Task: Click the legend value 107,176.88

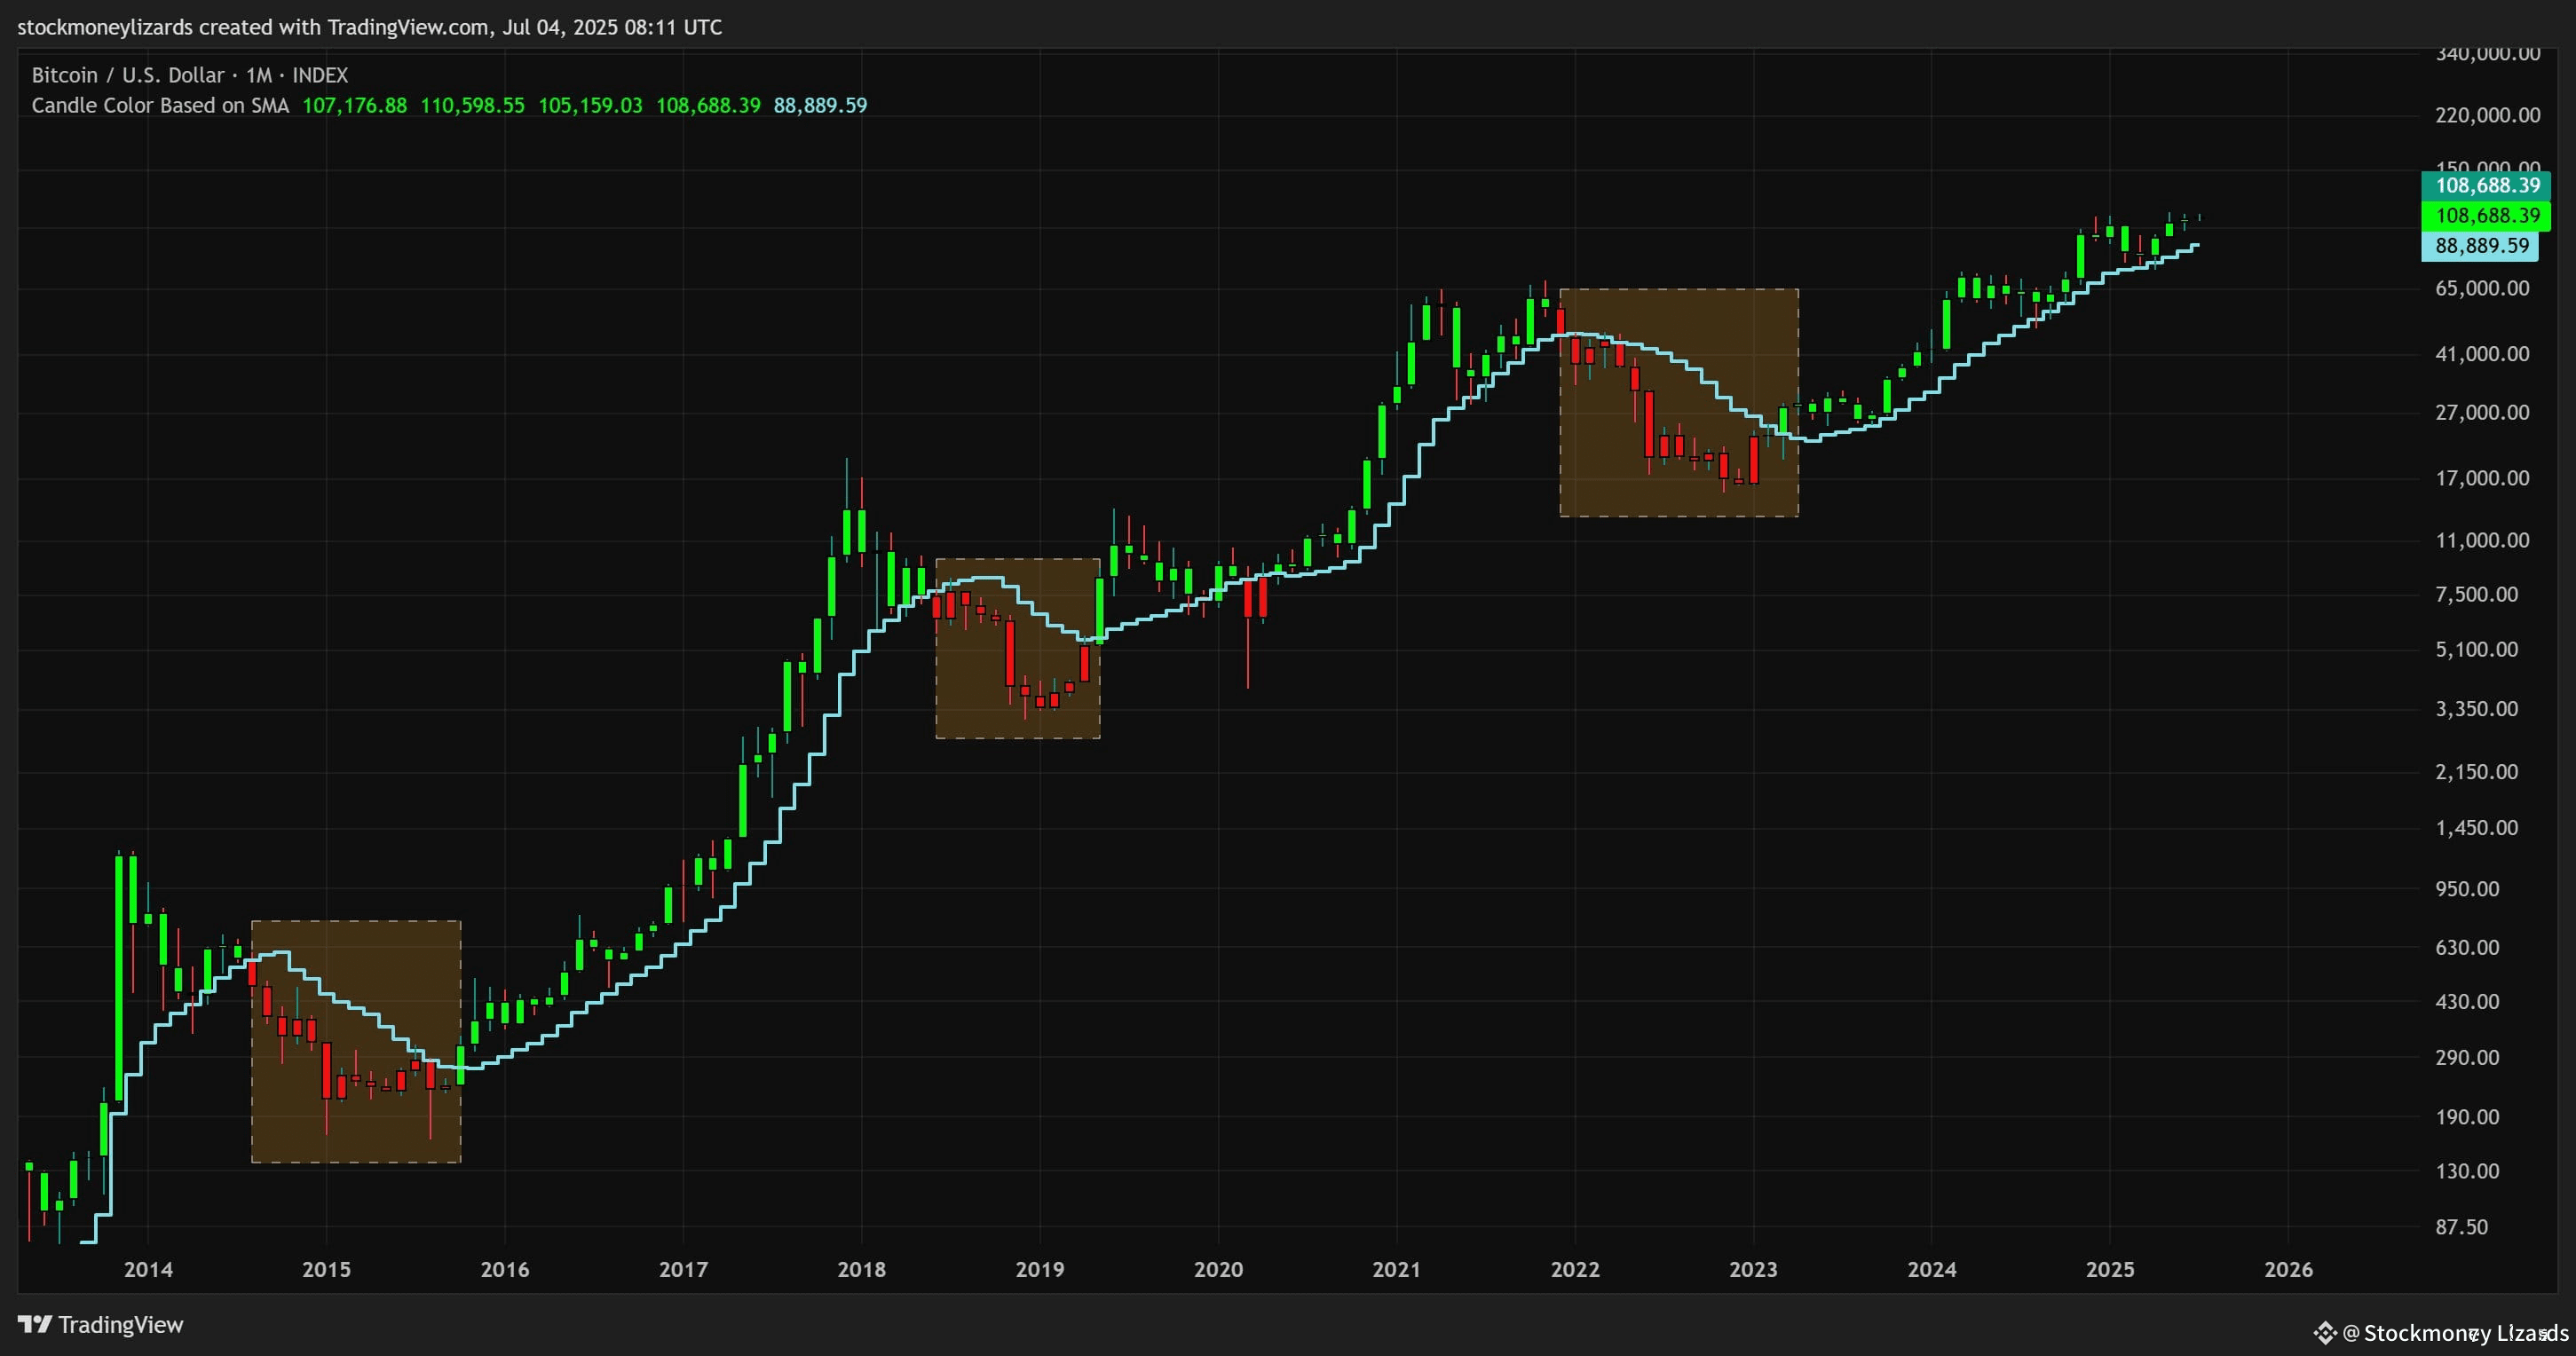Action: coord(355,105)
